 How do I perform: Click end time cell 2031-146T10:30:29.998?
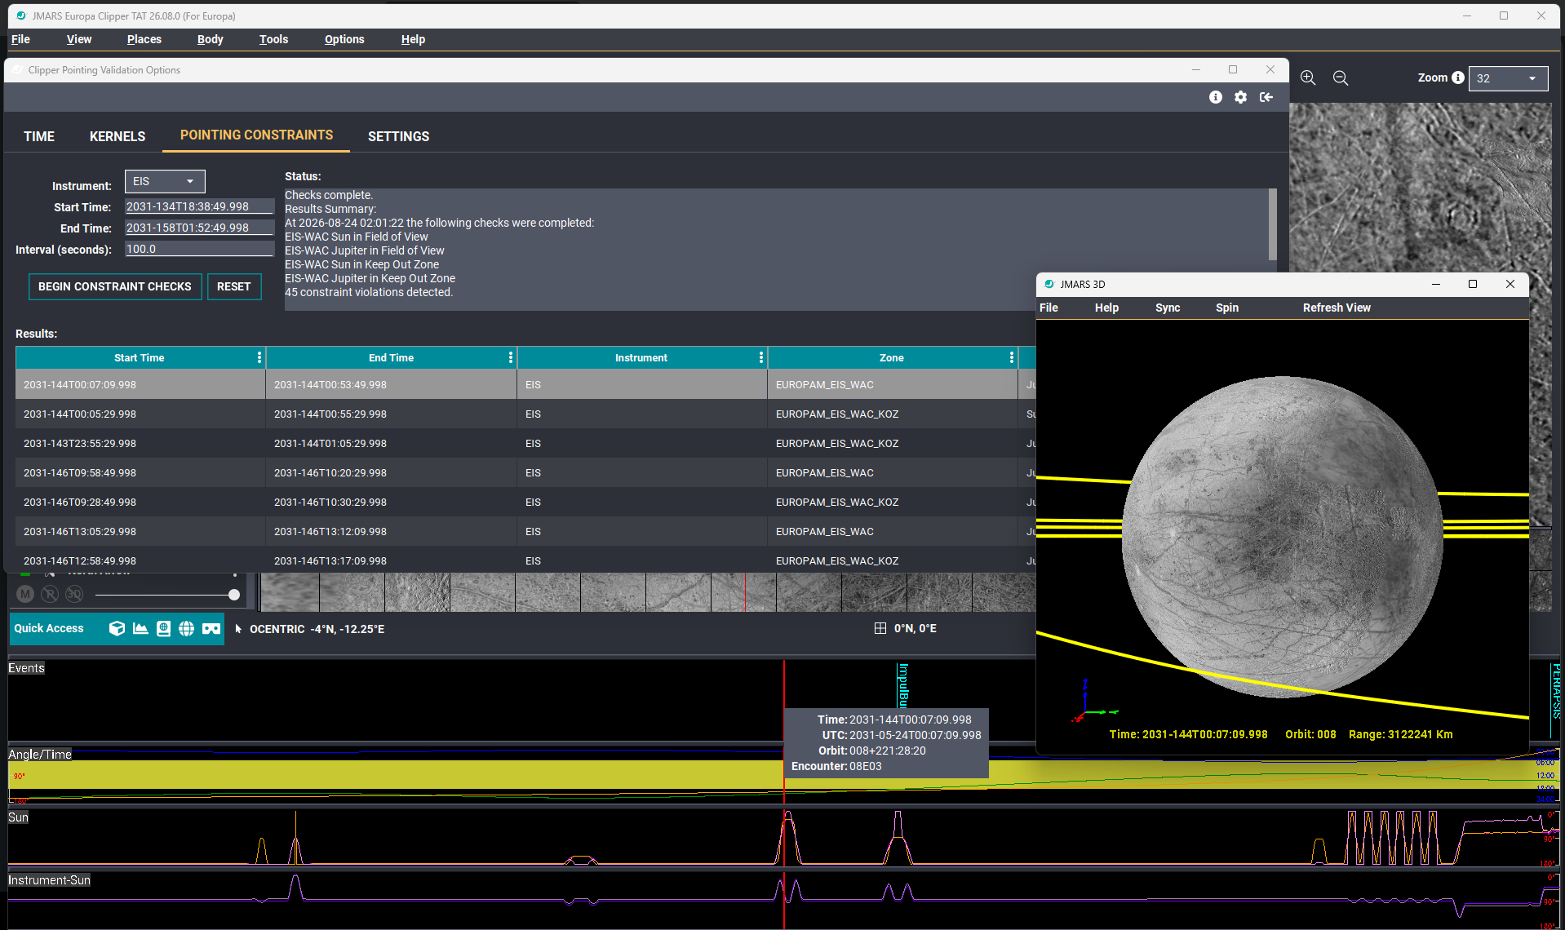pyautogui.click(x=392, y=502)
